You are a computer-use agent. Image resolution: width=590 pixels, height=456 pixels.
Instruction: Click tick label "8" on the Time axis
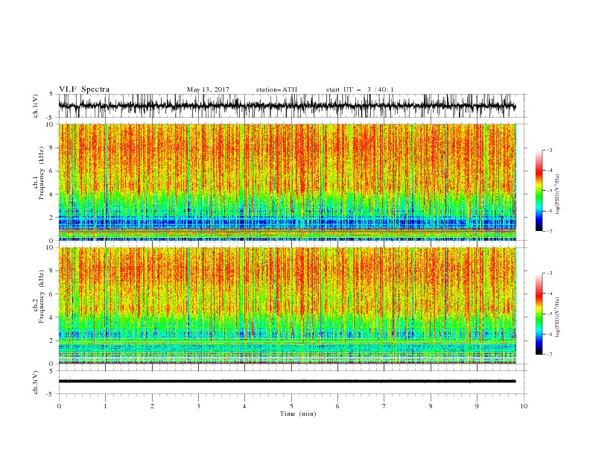pyautogui.click(x=431, y=406)
